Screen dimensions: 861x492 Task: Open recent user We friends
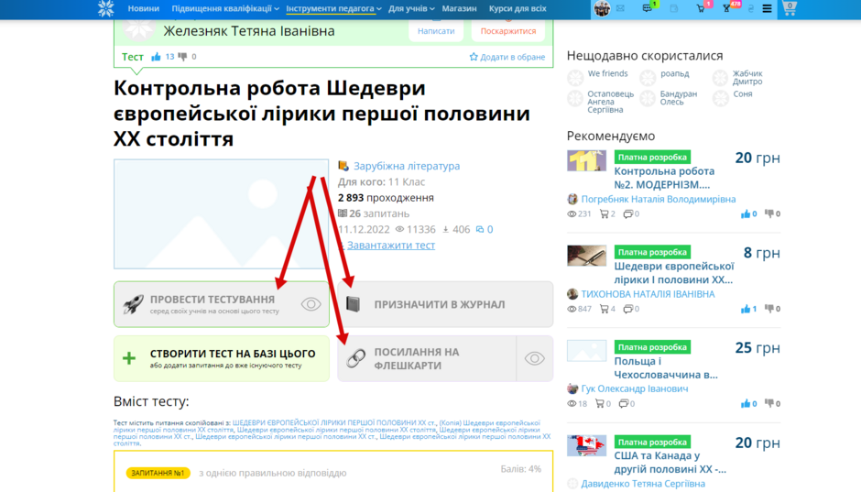coord(607,73)
